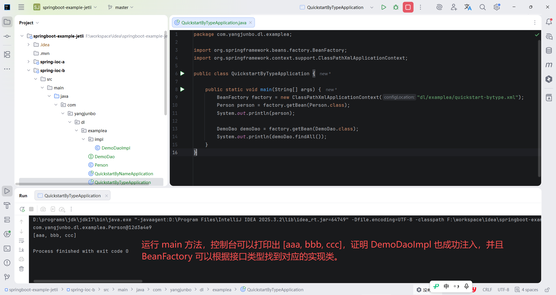The image size is (556, 295).
Task: Open the Maven tool window
Action: coord(549,65)
